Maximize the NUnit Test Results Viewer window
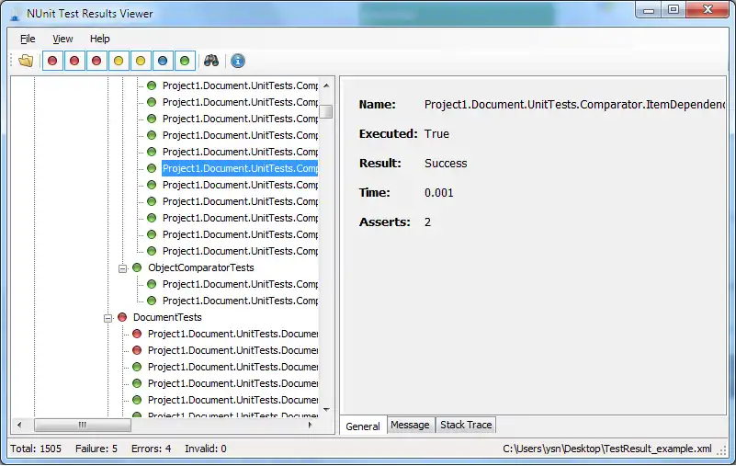This screenshot has height=466, width=736. tap(674, 9)
